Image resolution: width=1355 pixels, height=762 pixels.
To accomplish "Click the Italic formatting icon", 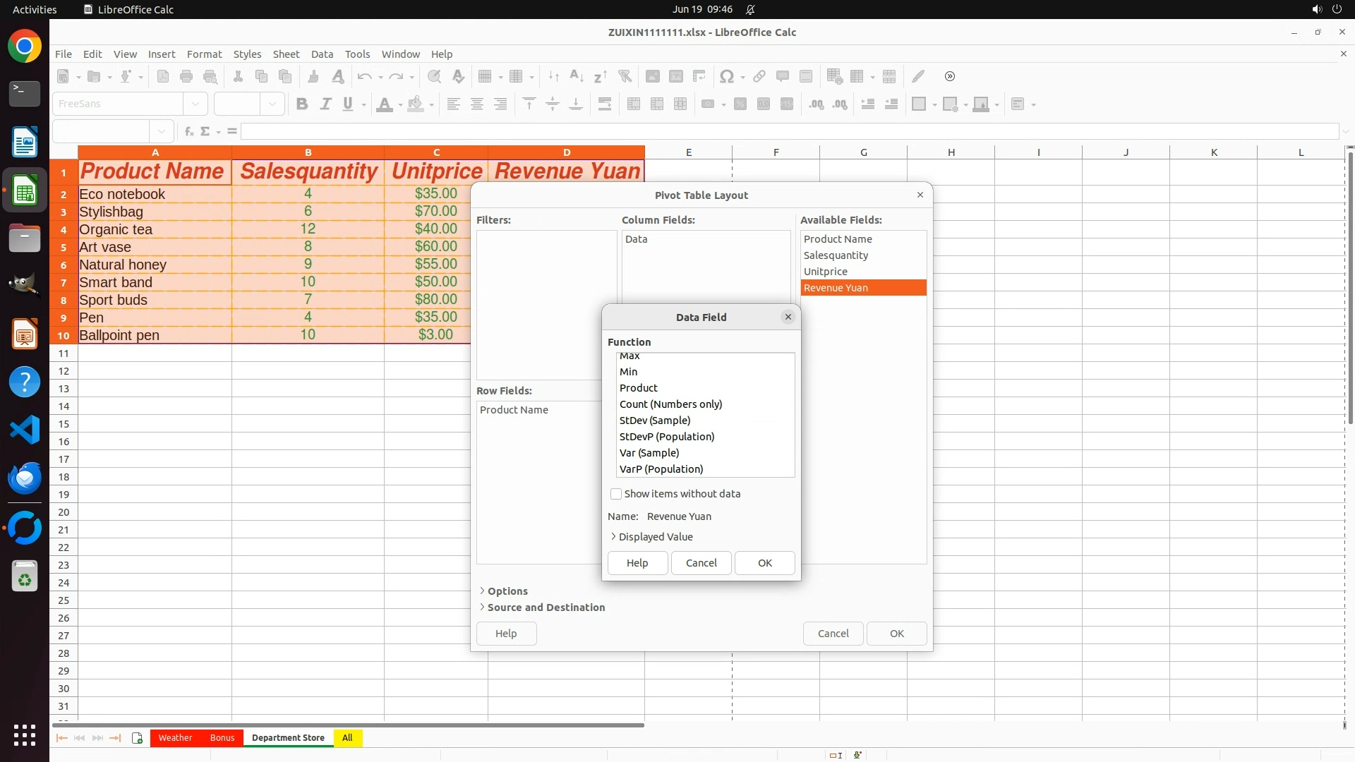I will point(325,104).
